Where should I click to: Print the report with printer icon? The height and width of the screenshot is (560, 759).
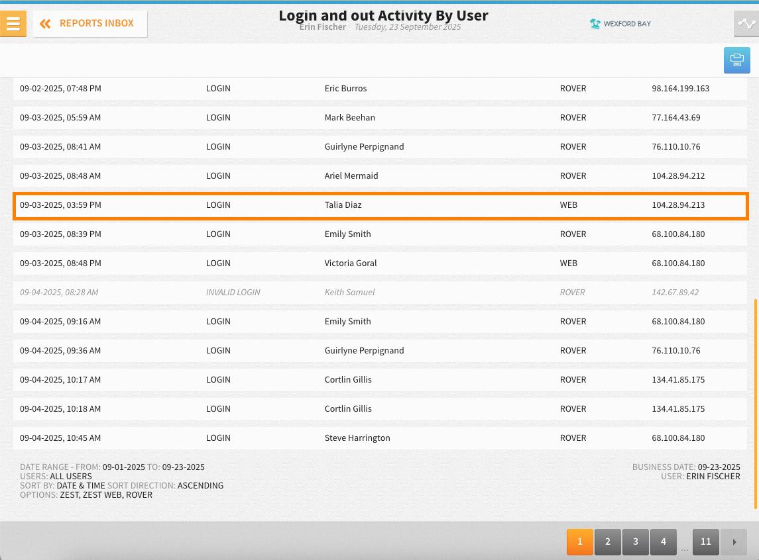pyautogui.click(x=736, y=60)
